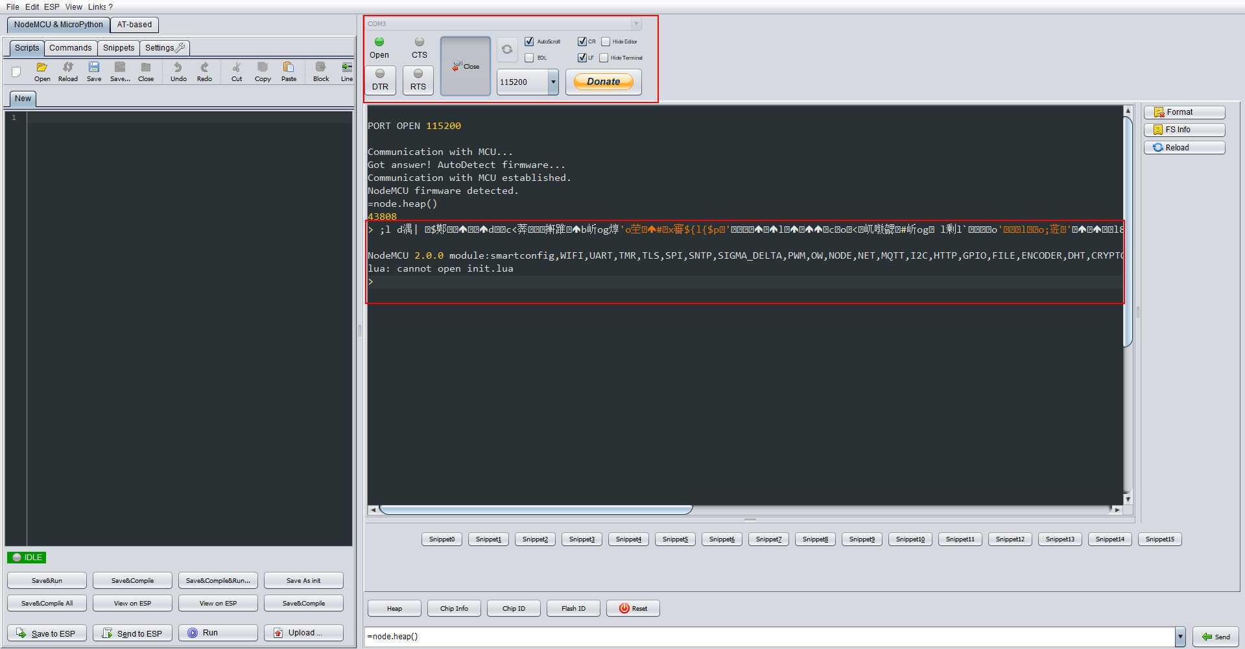Click the Reload file toolbar icon
Image resolution: width=1245 pixels, height=649 pixels.
(x=68, y=71)
